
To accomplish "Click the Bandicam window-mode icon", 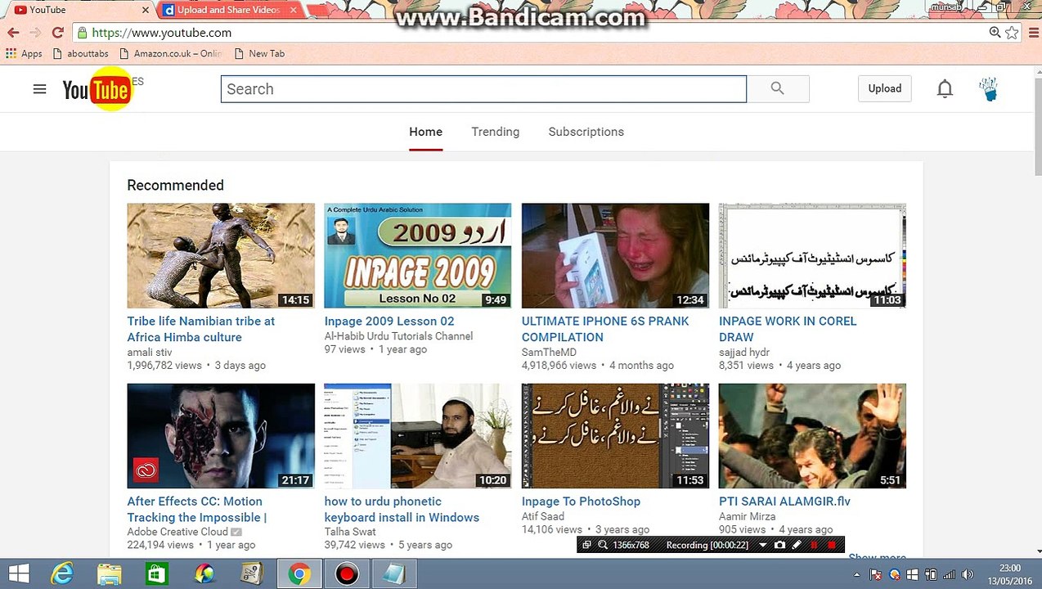I will (586, 545).
